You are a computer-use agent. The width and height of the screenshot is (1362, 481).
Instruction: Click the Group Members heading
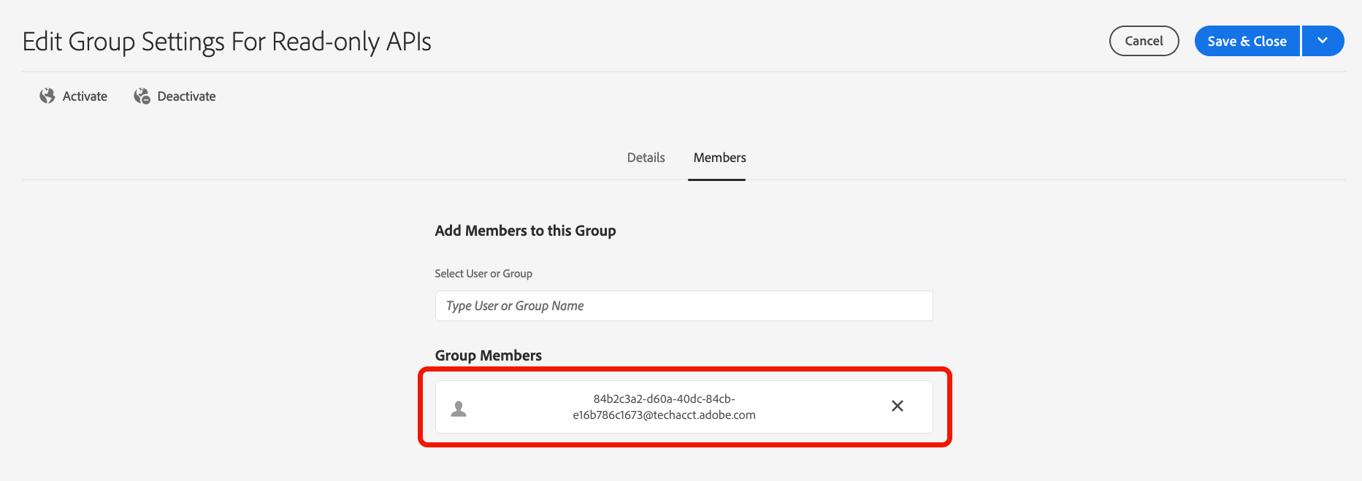point(488,355)
